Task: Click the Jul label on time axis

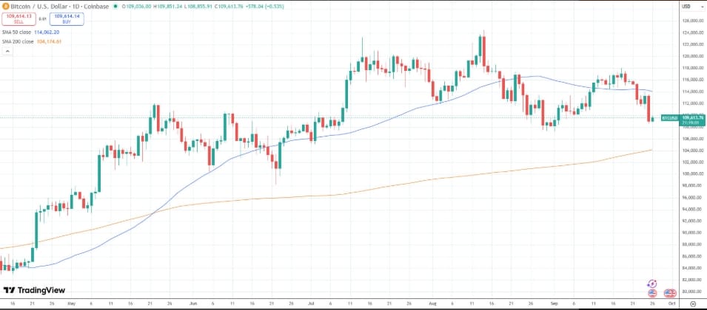Action: click(x=312, y=303)
